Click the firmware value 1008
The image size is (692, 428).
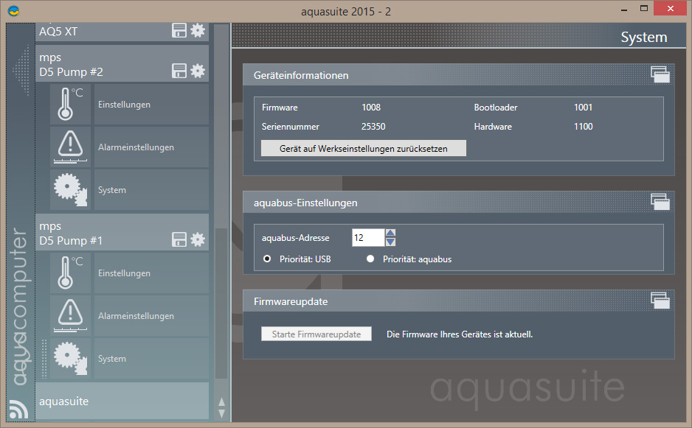pos(370,107)
